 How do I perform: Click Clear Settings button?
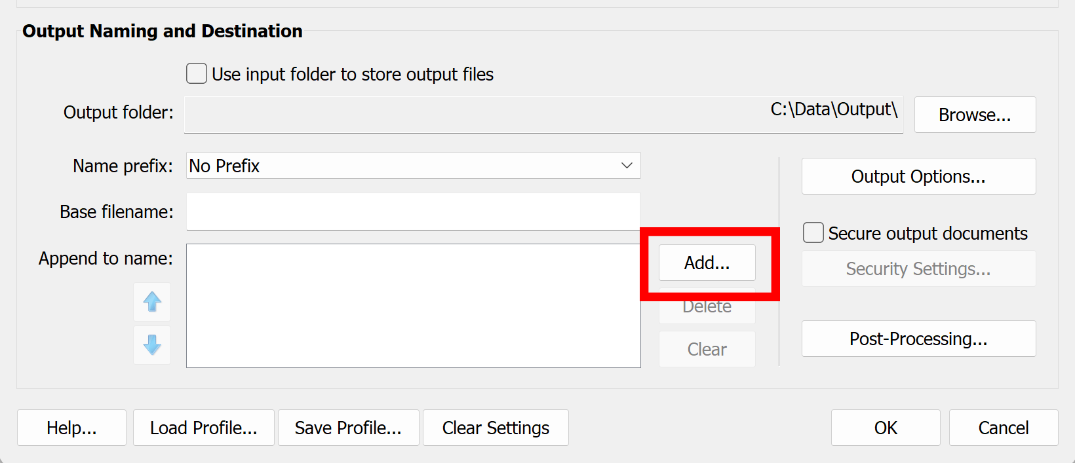(496, 428)
